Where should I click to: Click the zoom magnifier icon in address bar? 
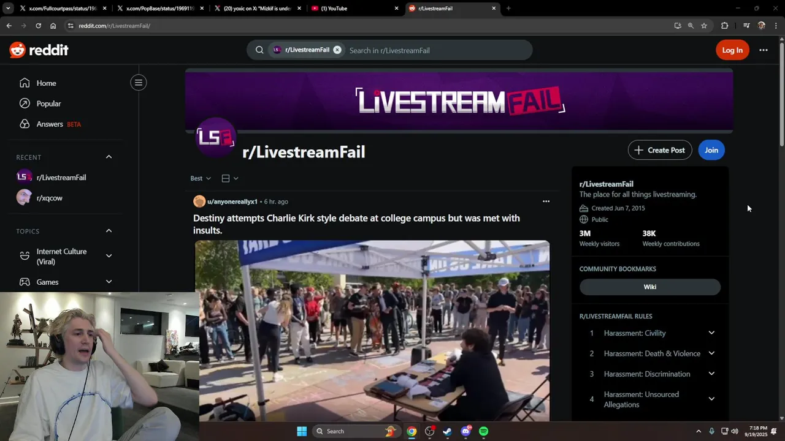pos(691,26)
